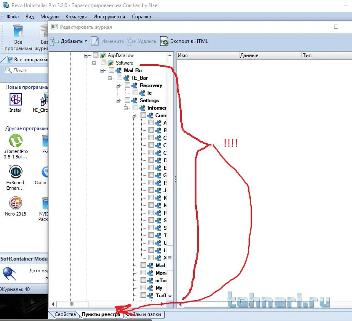Collapse the Informer tree node

coord(126,108)
